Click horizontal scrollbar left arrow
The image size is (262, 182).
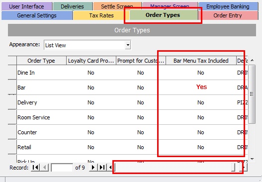110,167
